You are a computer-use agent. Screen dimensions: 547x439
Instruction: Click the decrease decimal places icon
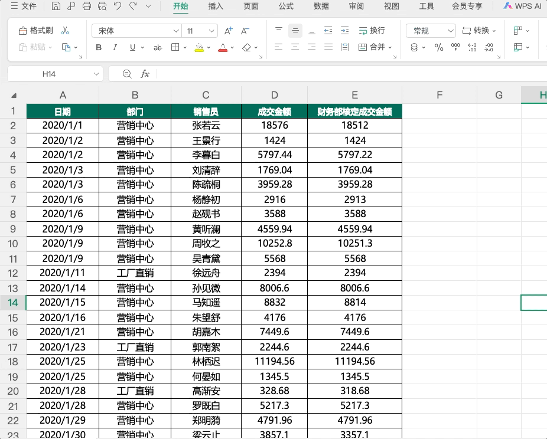[489, 47]
